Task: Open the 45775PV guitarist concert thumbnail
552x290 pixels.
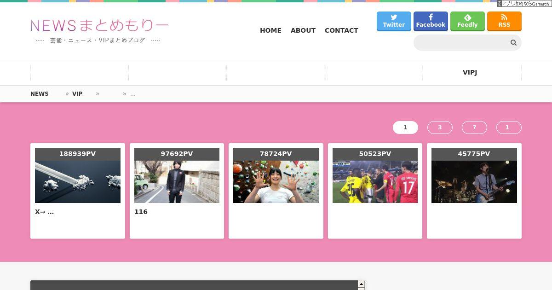Action: [474, 182]
